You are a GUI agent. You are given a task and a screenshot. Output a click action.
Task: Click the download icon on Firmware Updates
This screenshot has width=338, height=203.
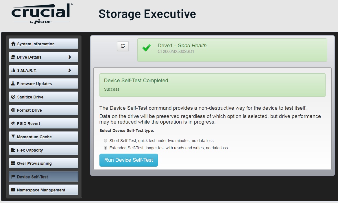pyautogui.click(x=13, y=83)
